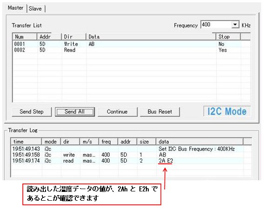The height and width of the screenshot is (210, 264).
Task: Switch to the Master tab
Action: point(15,8)
